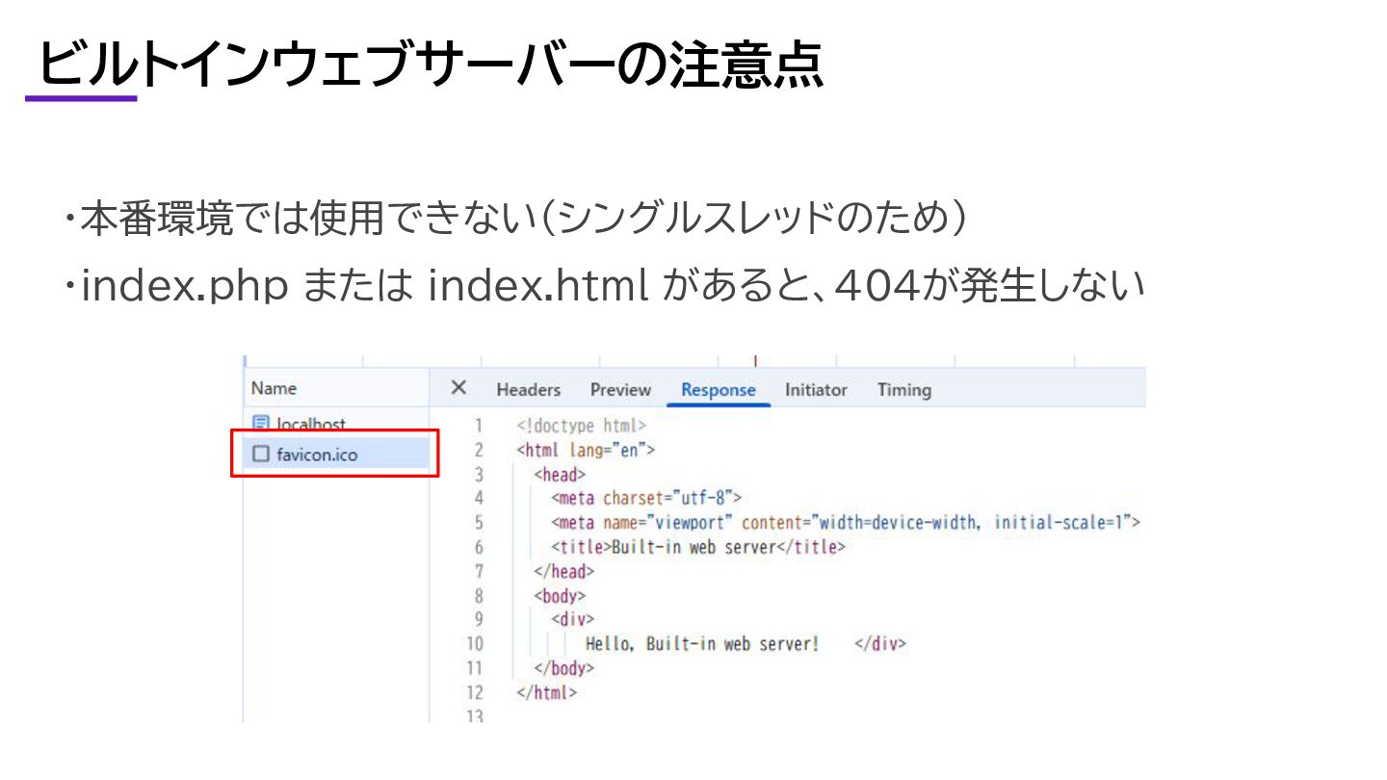Open the Initiator tab
Screen dimensions: 1387x780
point(815,390)
